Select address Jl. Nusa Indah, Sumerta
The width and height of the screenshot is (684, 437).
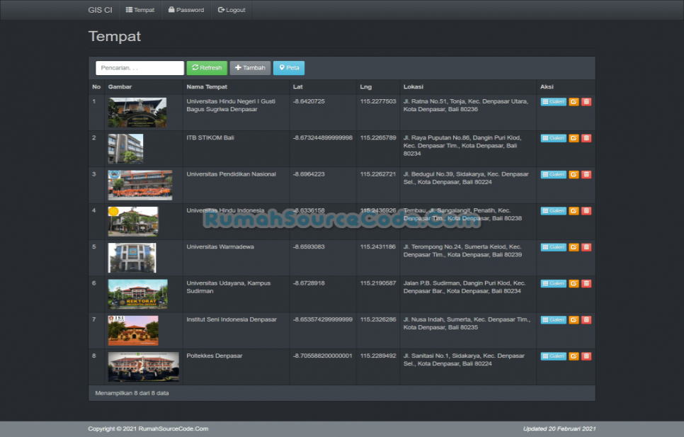[x=467, y=323]
